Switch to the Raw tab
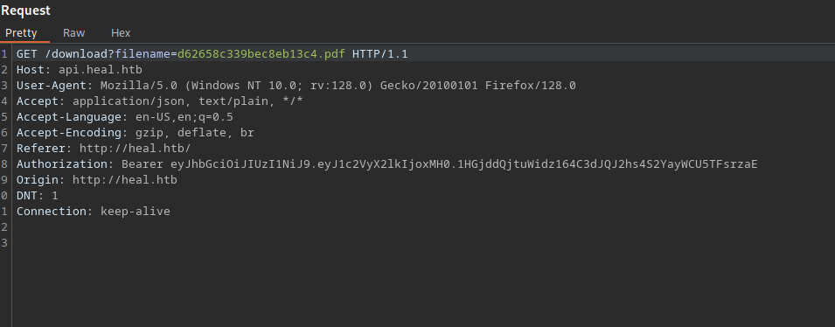Screen dimensions: 835x327 point(73,33)
